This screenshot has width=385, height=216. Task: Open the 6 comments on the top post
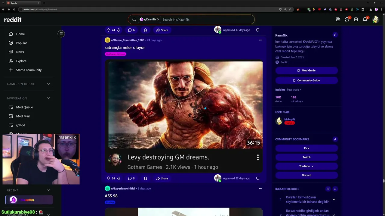click(131, 30)
